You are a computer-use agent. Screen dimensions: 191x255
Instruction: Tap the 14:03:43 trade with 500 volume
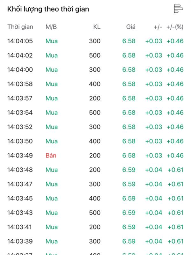(95, 213)
